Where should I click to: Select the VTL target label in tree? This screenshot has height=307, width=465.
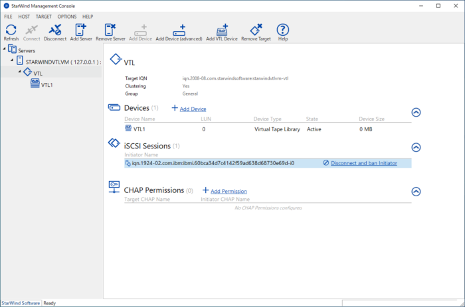(38, 74)
